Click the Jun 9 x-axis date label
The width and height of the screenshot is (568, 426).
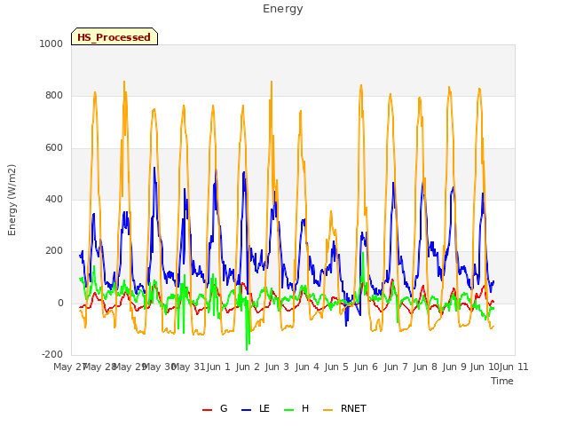[454, 367]
